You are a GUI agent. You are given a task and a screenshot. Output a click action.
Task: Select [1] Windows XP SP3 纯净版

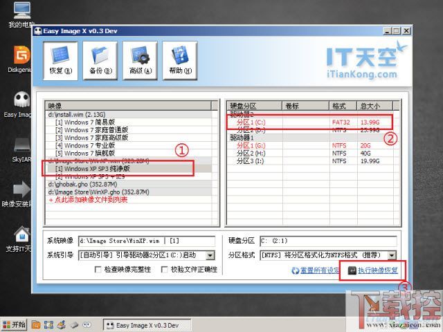(x=92, y=169)
